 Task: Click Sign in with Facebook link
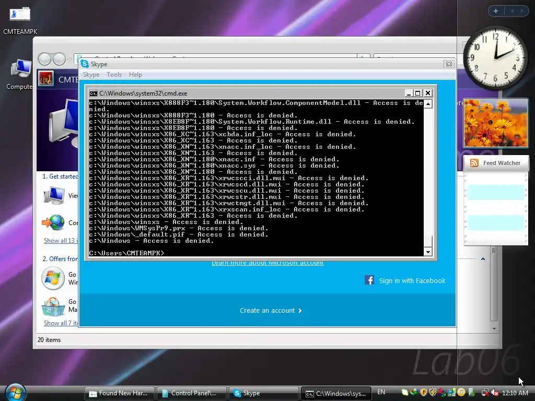[x=412, y=280]
